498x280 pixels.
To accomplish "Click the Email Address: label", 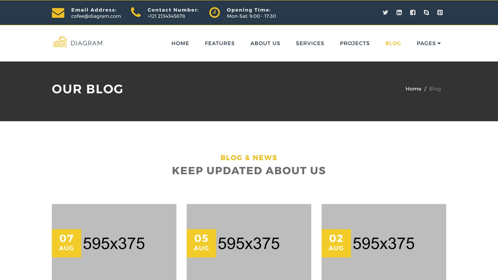I will [x=94, y=10].
